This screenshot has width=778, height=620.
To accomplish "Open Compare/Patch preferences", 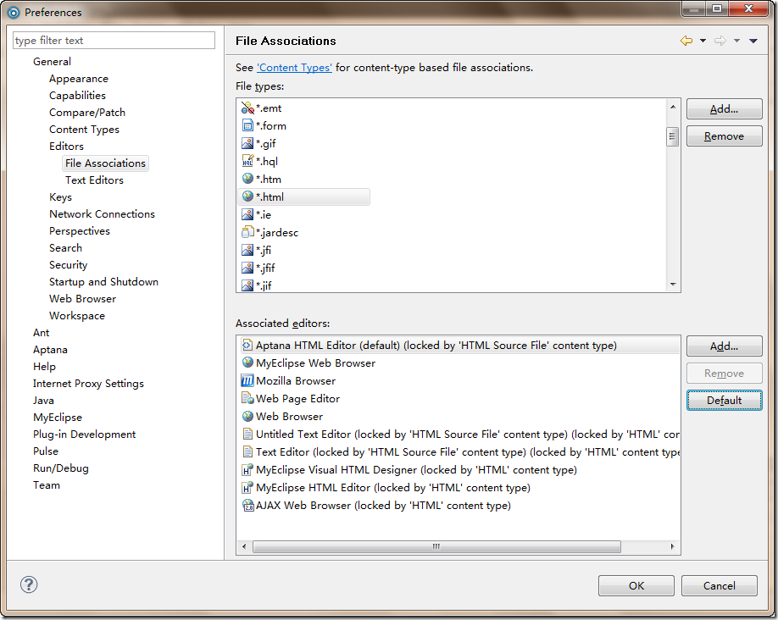I will coord(87,112).
